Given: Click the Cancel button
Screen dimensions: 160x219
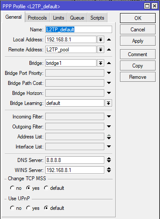Looking at the screenshot, I should tap(138, 30).
